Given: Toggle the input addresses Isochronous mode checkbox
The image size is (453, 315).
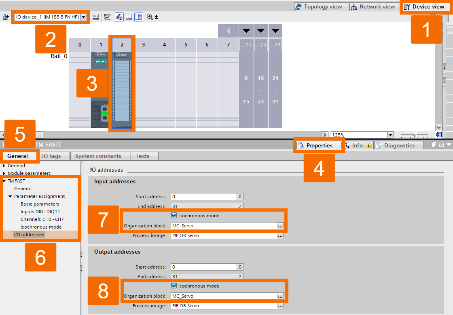Looking at the screenshot, I should (174, 216).
